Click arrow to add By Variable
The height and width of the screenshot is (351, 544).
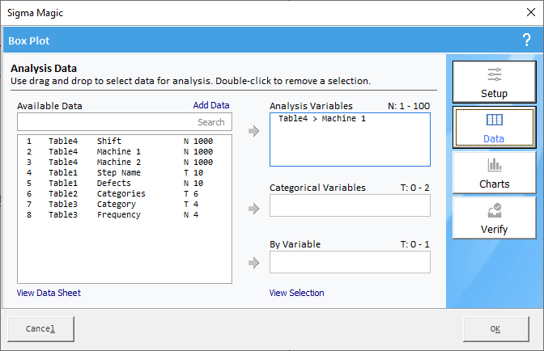tap(254, 263)
